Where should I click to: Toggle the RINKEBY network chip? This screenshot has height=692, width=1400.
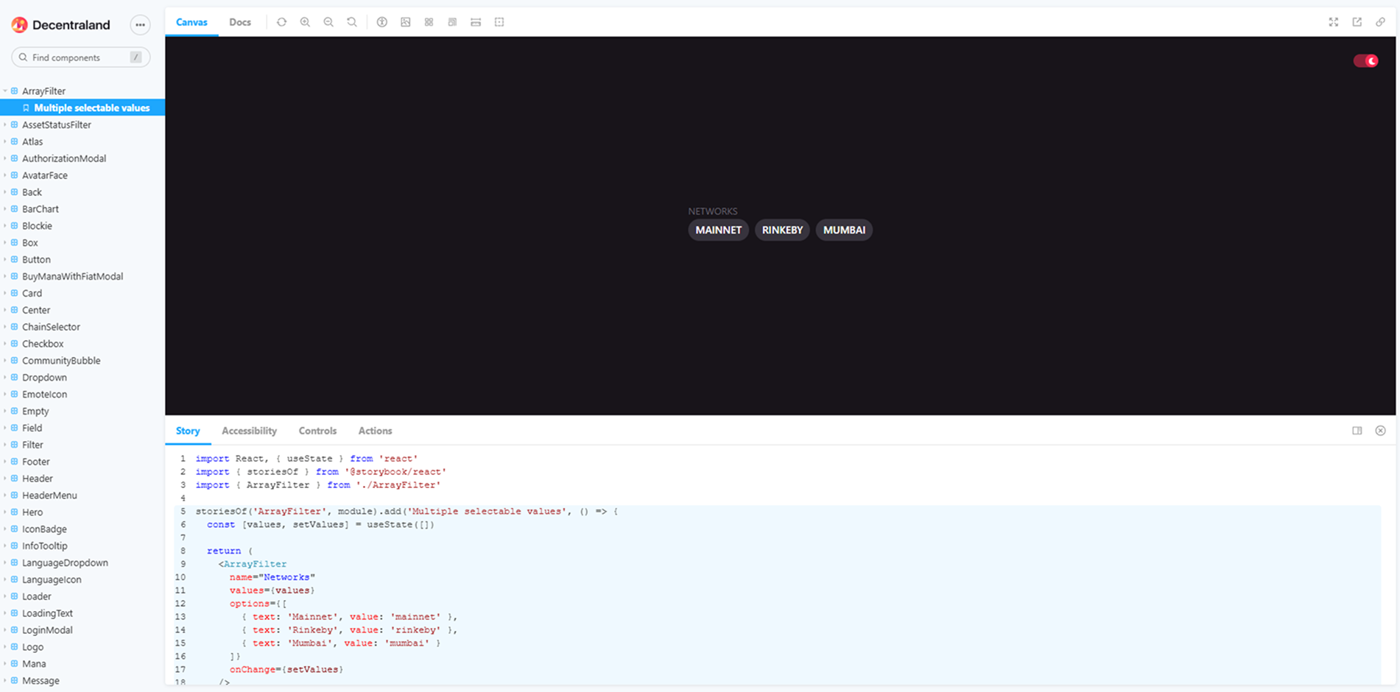click(x=782, y=230)
